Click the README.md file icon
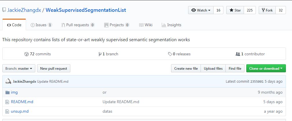Image resolution: width=292 pixels, height=121 pixels. (8, 102)
